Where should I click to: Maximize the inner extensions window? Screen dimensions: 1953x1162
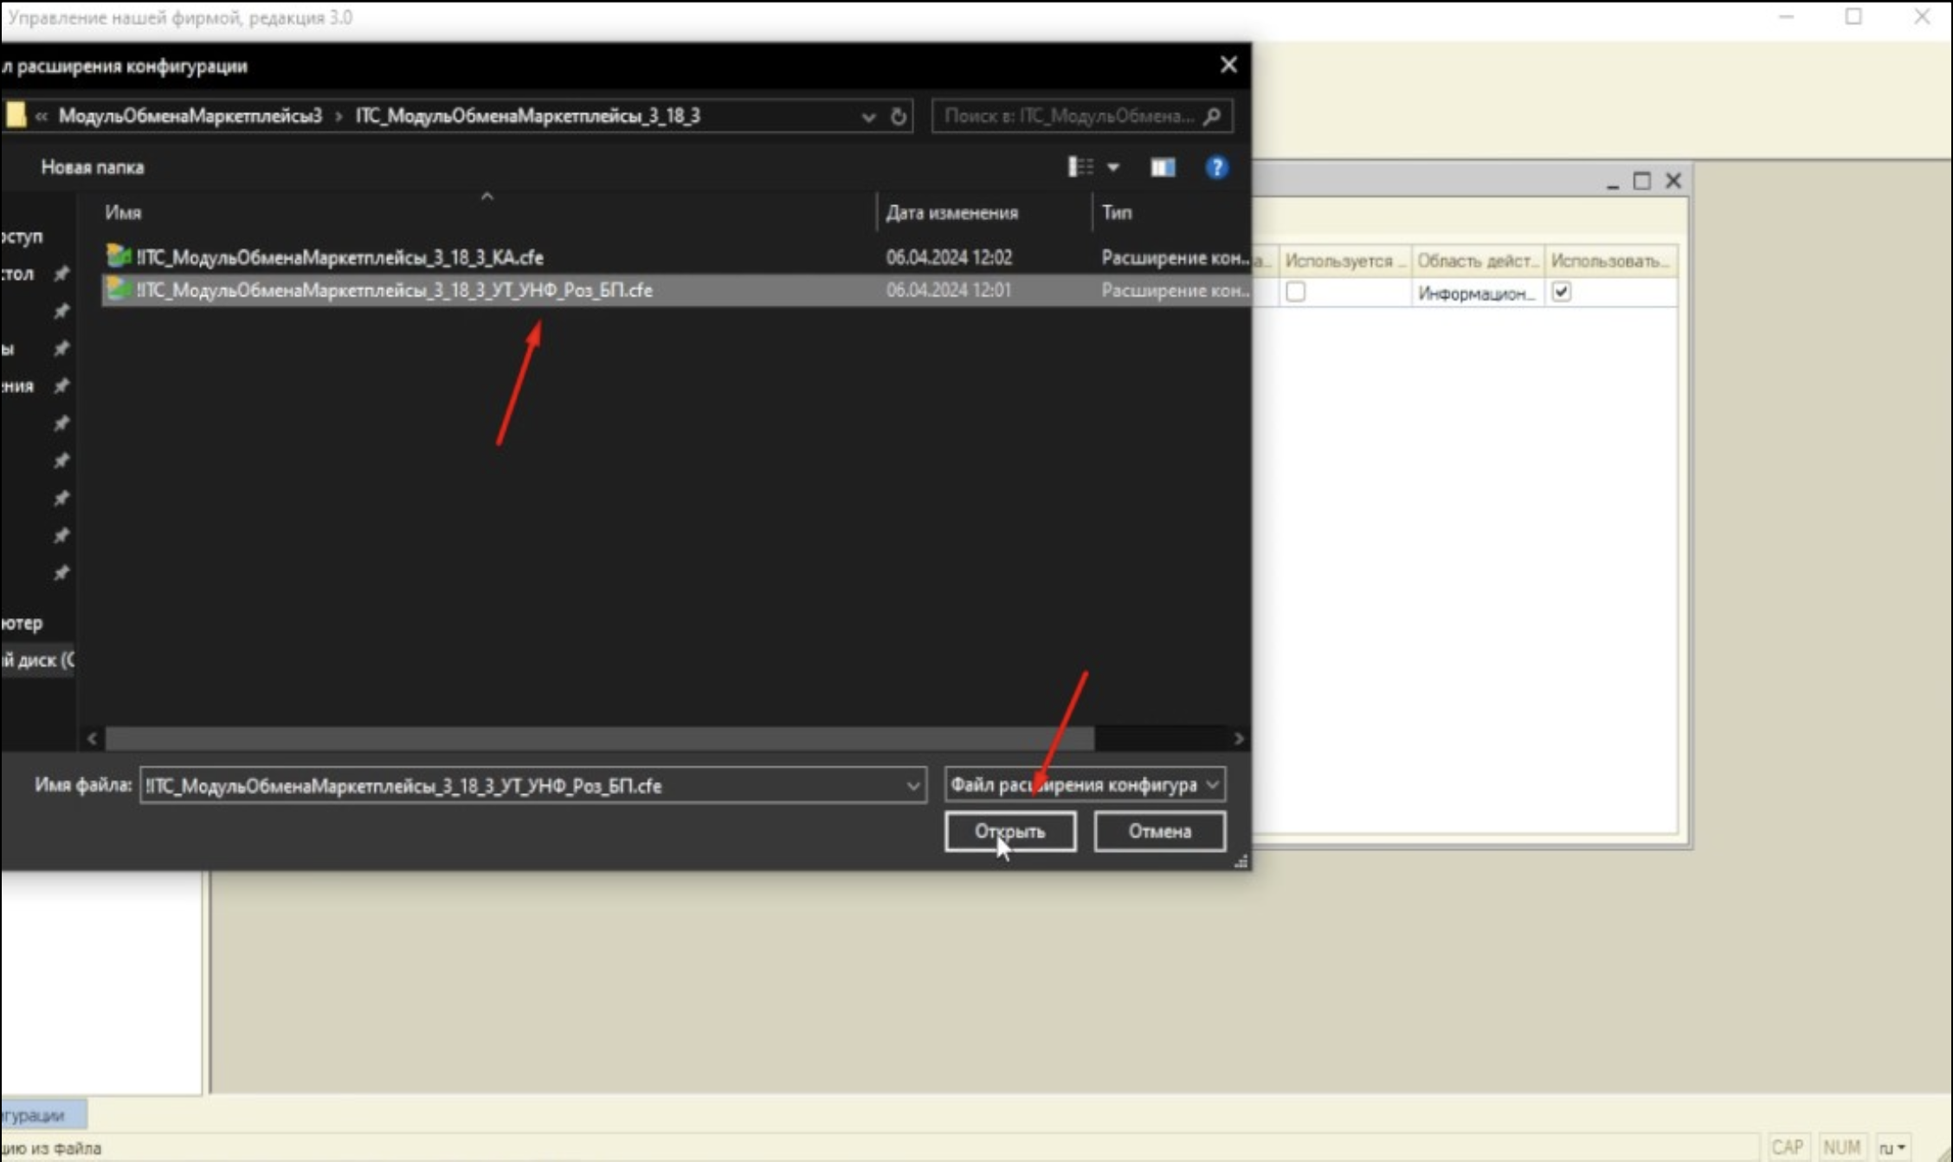[x=1641, y=181]
